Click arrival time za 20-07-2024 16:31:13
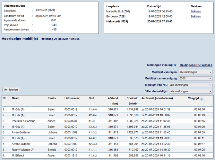 (x=156, y=156)
